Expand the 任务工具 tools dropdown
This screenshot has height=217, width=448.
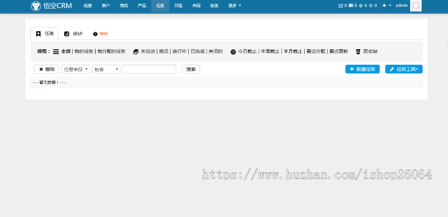tap(404, 69)
